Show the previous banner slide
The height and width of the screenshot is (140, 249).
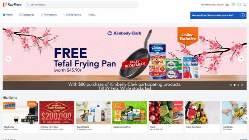pyautogui.click(x=8, y=58)
